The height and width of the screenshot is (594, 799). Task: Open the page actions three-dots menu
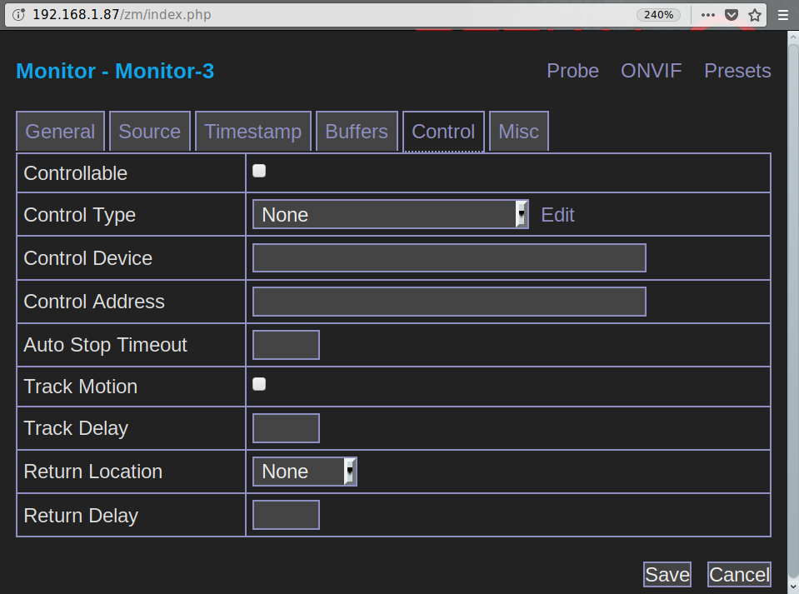coord(707,15)
